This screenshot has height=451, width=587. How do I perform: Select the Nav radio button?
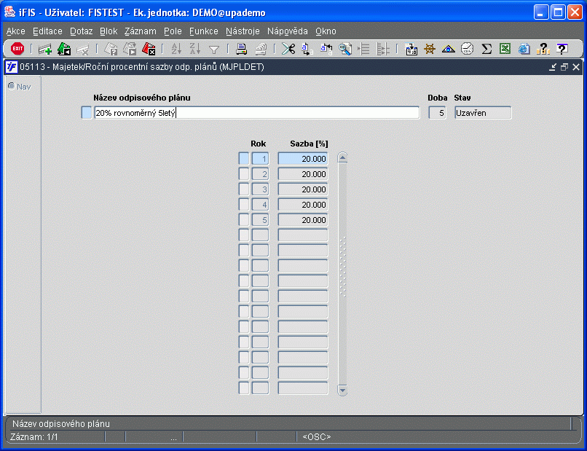[x=12, y=87]
